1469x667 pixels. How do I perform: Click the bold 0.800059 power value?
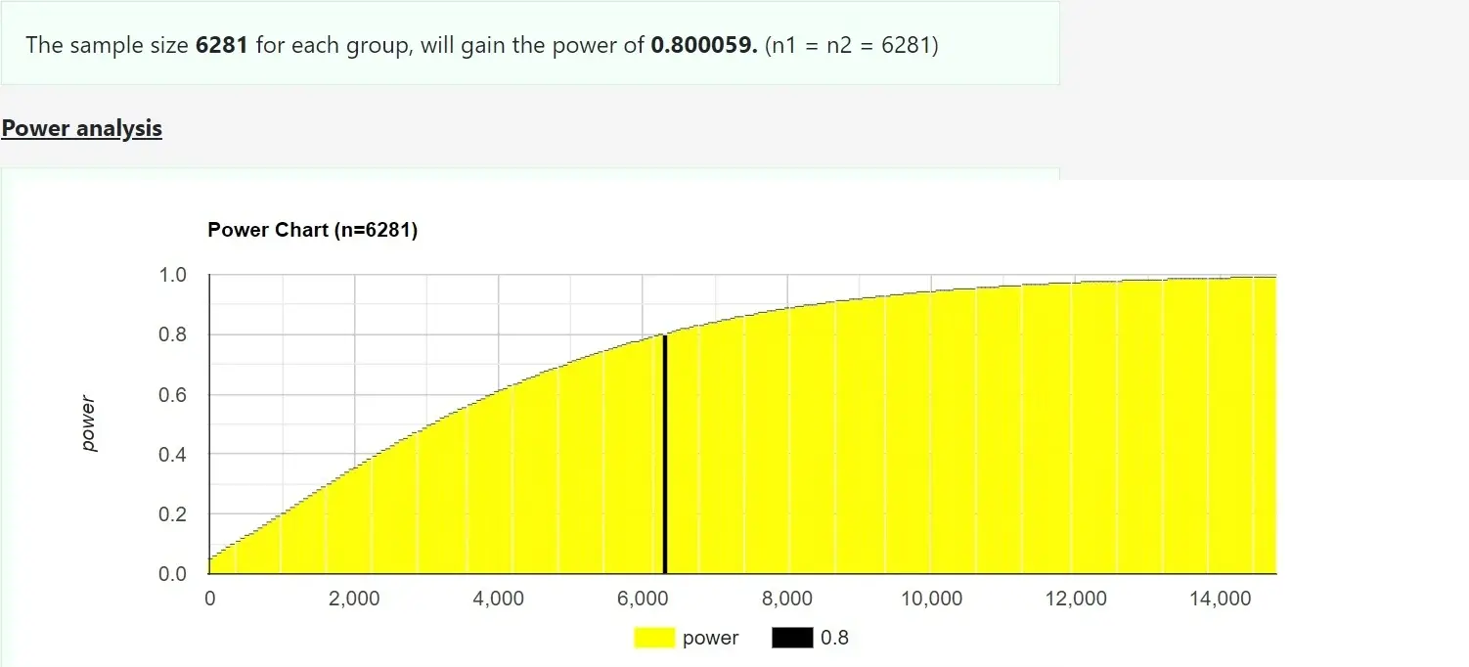tap(705, 45)
